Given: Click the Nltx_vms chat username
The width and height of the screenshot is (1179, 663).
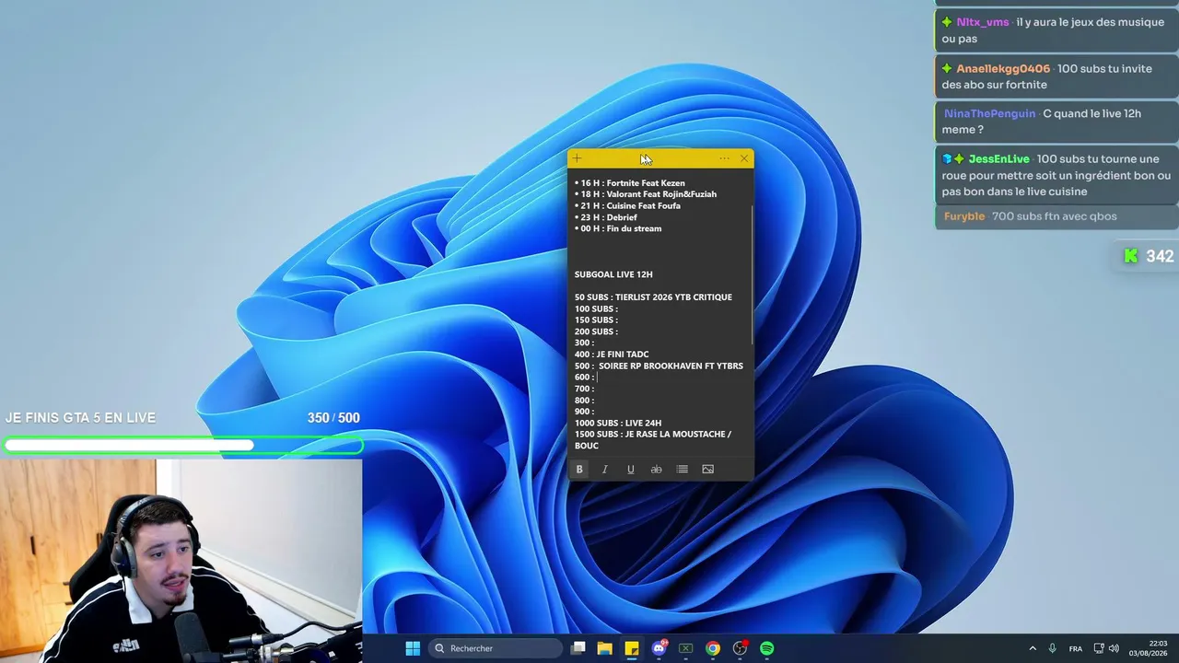Looking at the screenshot, I should 983,22.
